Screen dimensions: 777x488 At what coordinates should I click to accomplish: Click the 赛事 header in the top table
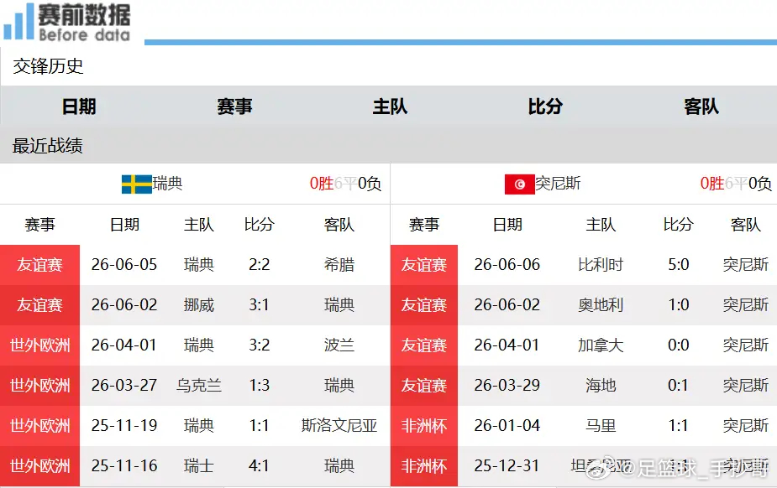[x=234, y=106]
